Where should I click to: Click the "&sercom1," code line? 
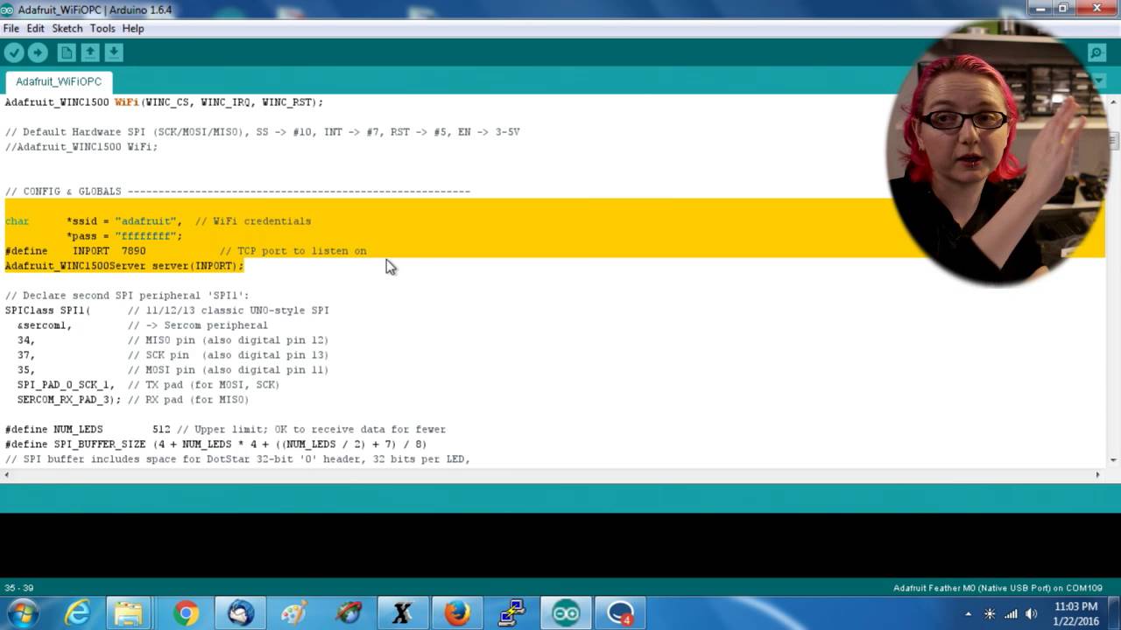click(142, 325)
